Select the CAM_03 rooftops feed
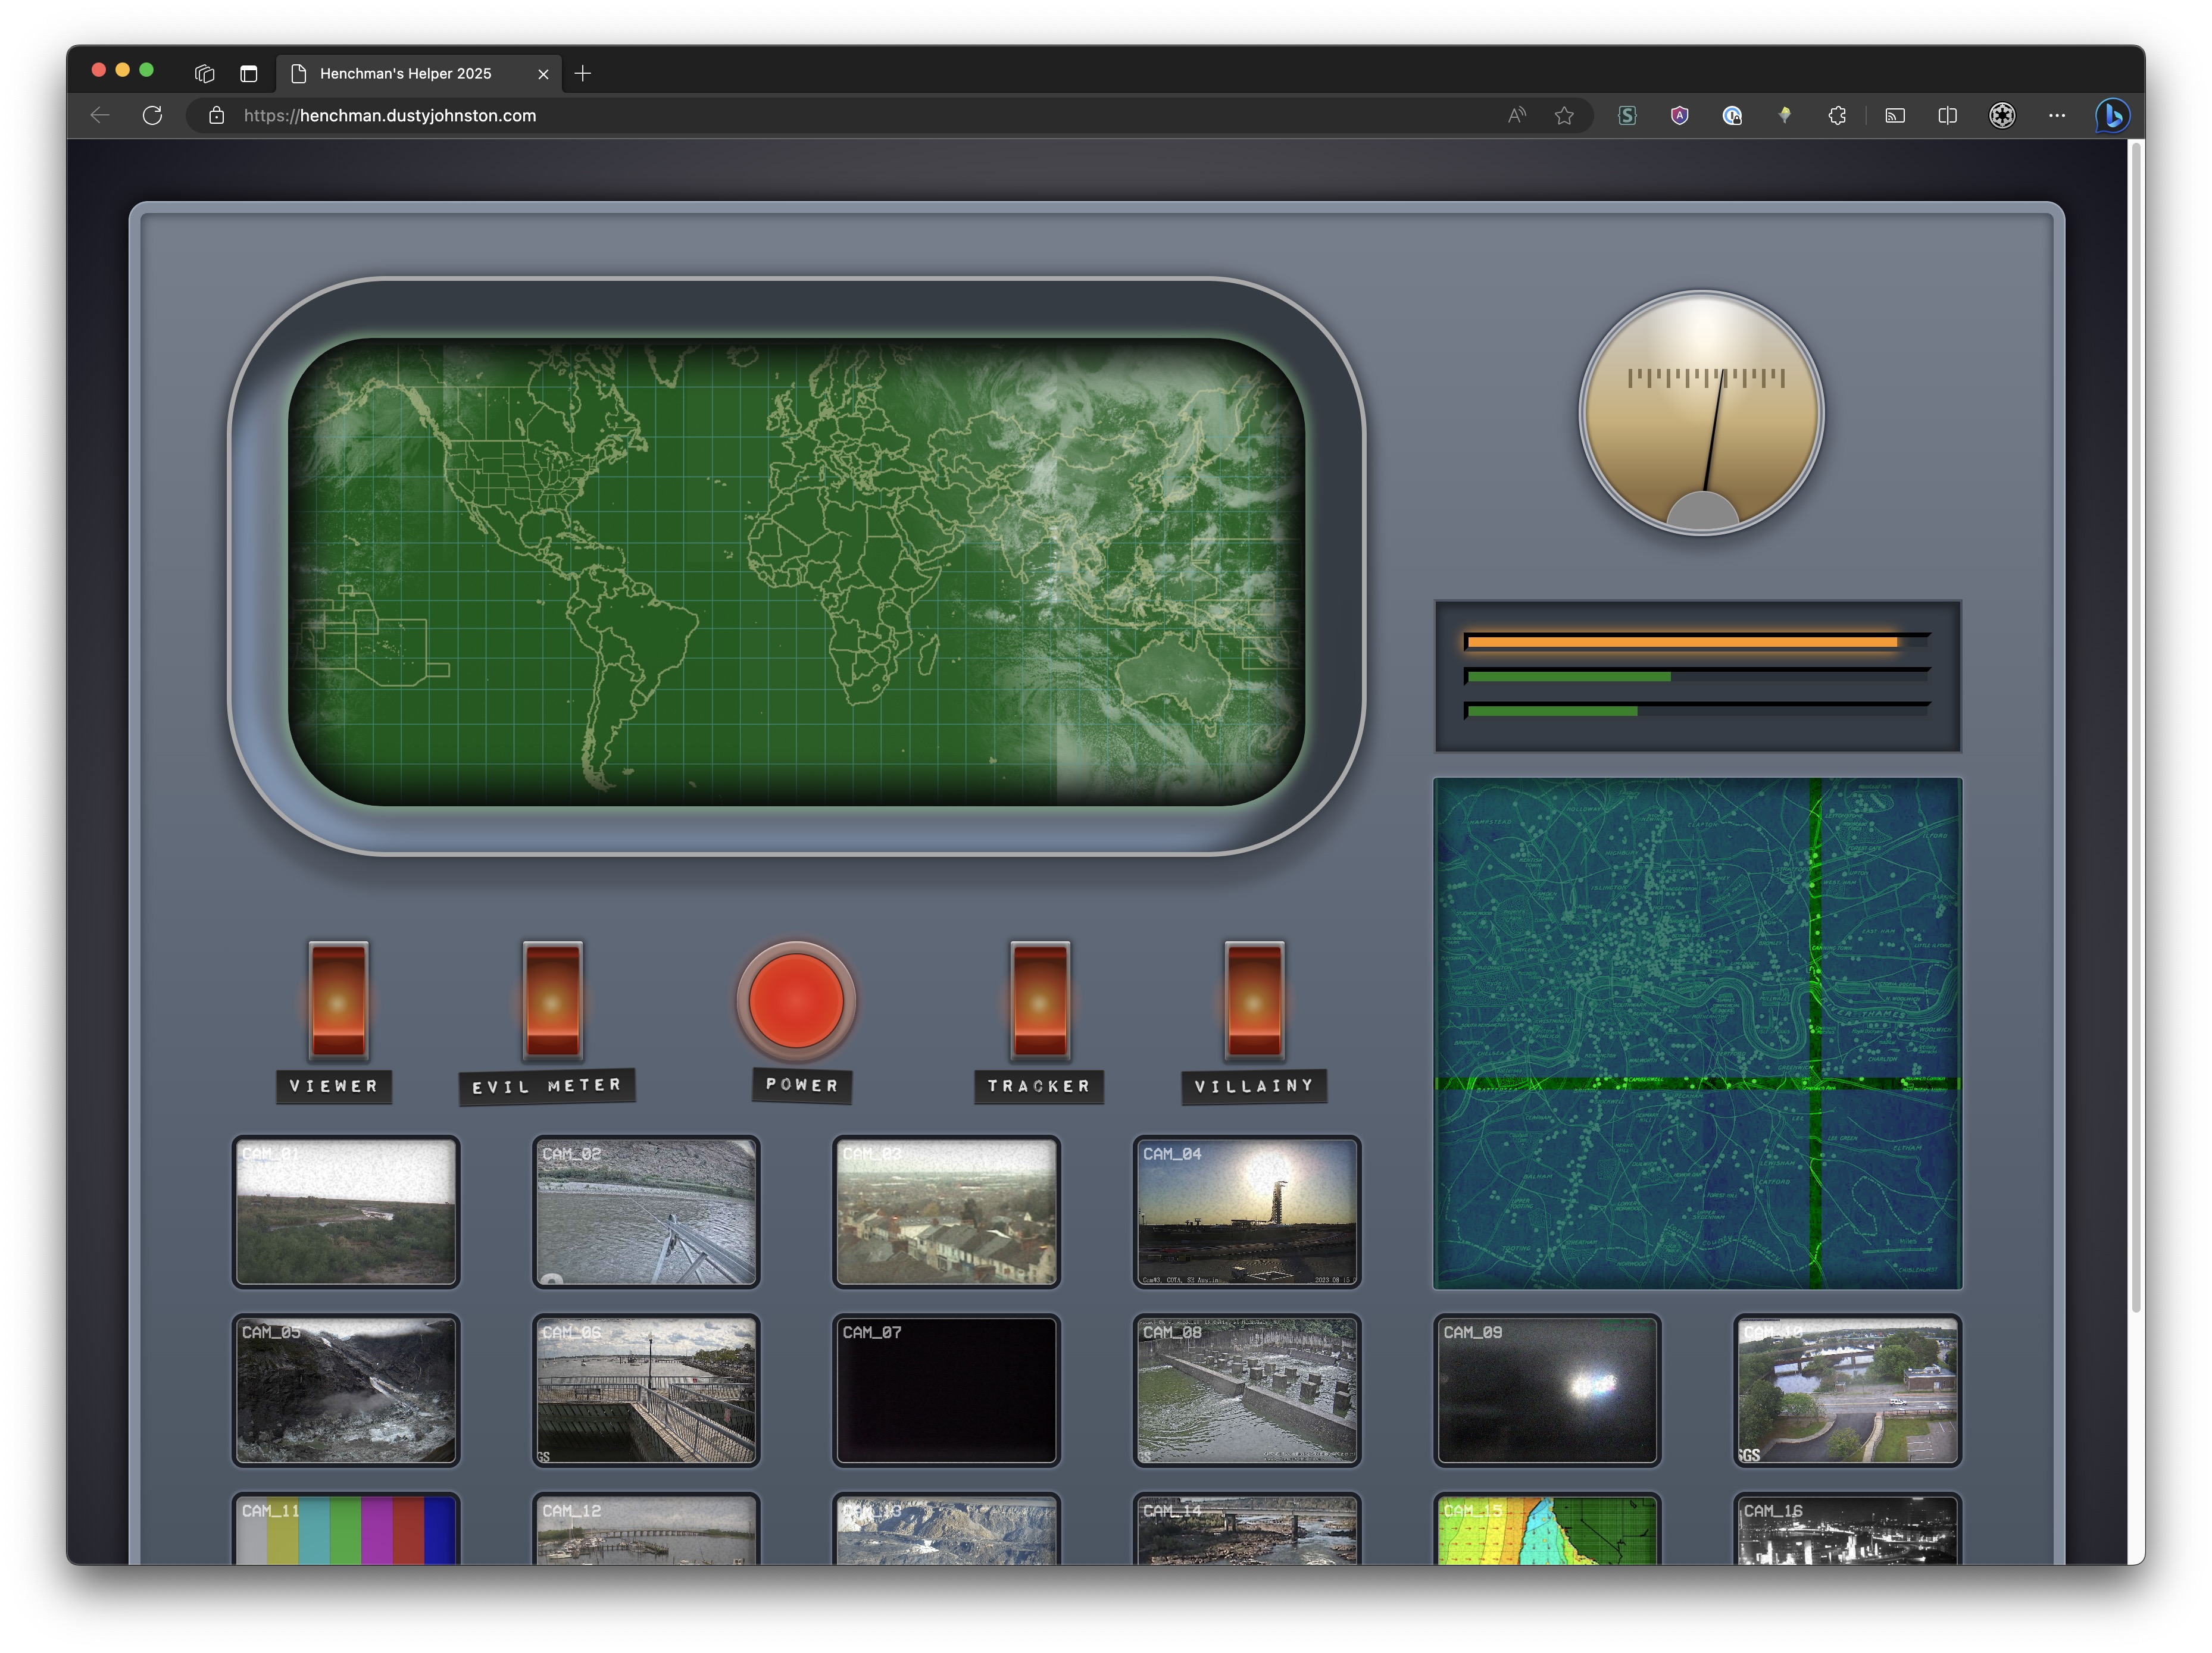The width and height of the screenshot is (2212, 1653). coord(946,1211)
